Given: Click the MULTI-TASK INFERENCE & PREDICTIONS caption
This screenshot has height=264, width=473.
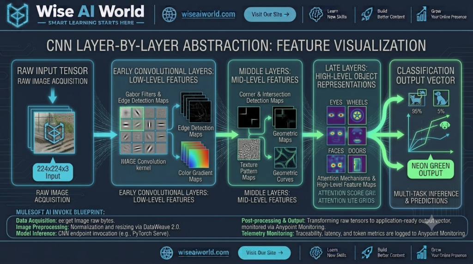Looking at the screenshot, I should 426,197.
